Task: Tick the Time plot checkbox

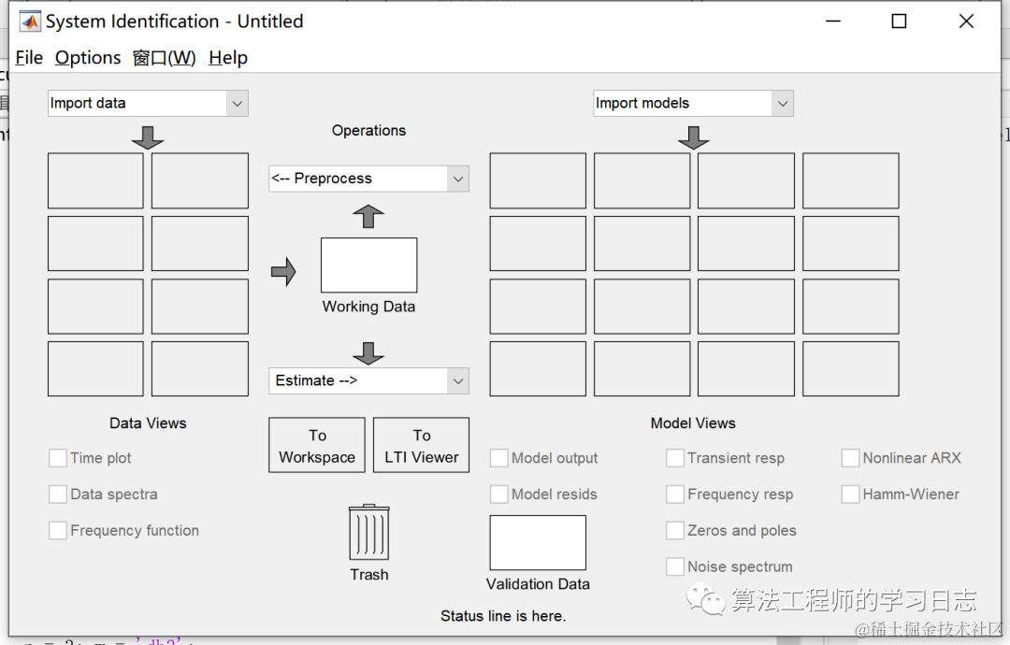Action: coord(58,458)
